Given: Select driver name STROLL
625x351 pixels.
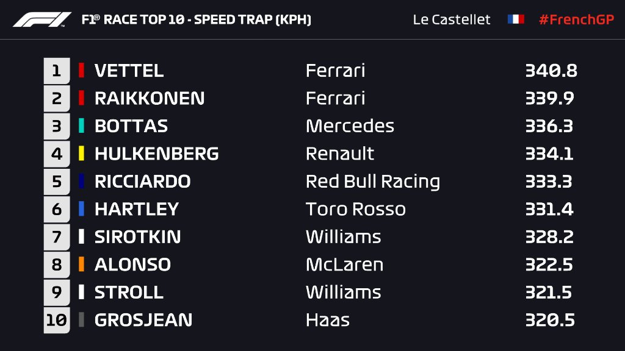Looking at the screenshot, I should (129, 292).
